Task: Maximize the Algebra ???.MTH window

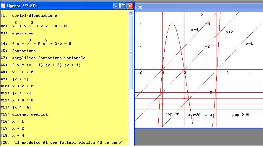Action: 123,6
